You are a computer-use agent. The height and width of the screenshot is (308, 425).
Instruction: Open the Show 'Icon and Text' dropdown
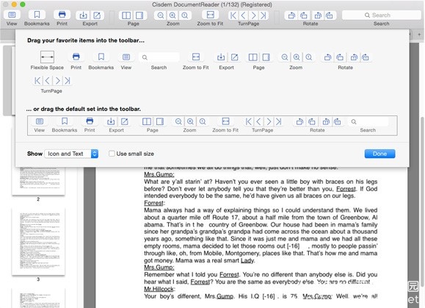pyautogui.click(x=71, y=154)
